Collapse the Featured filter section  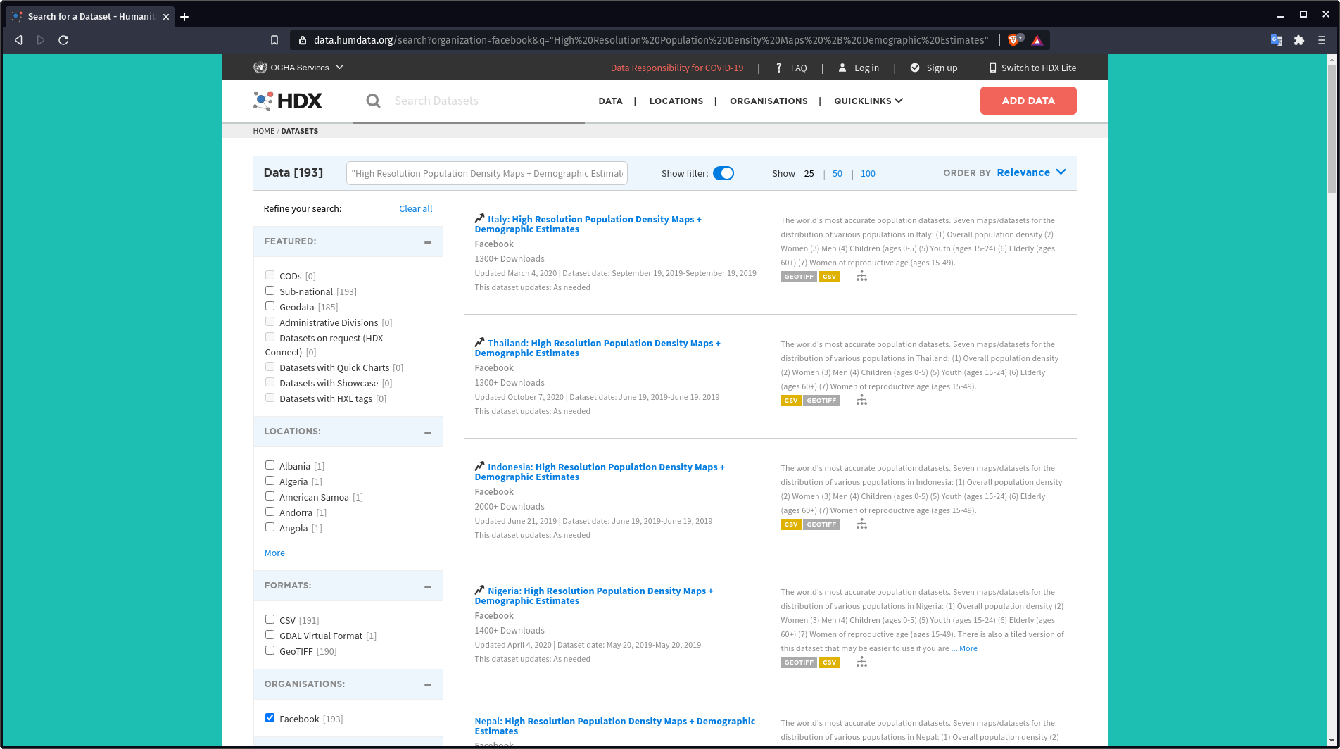point(427,242)
